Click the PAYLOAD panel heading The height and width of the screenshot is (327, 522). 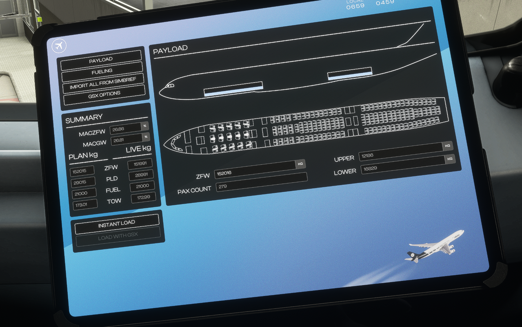tap(170, 50)
